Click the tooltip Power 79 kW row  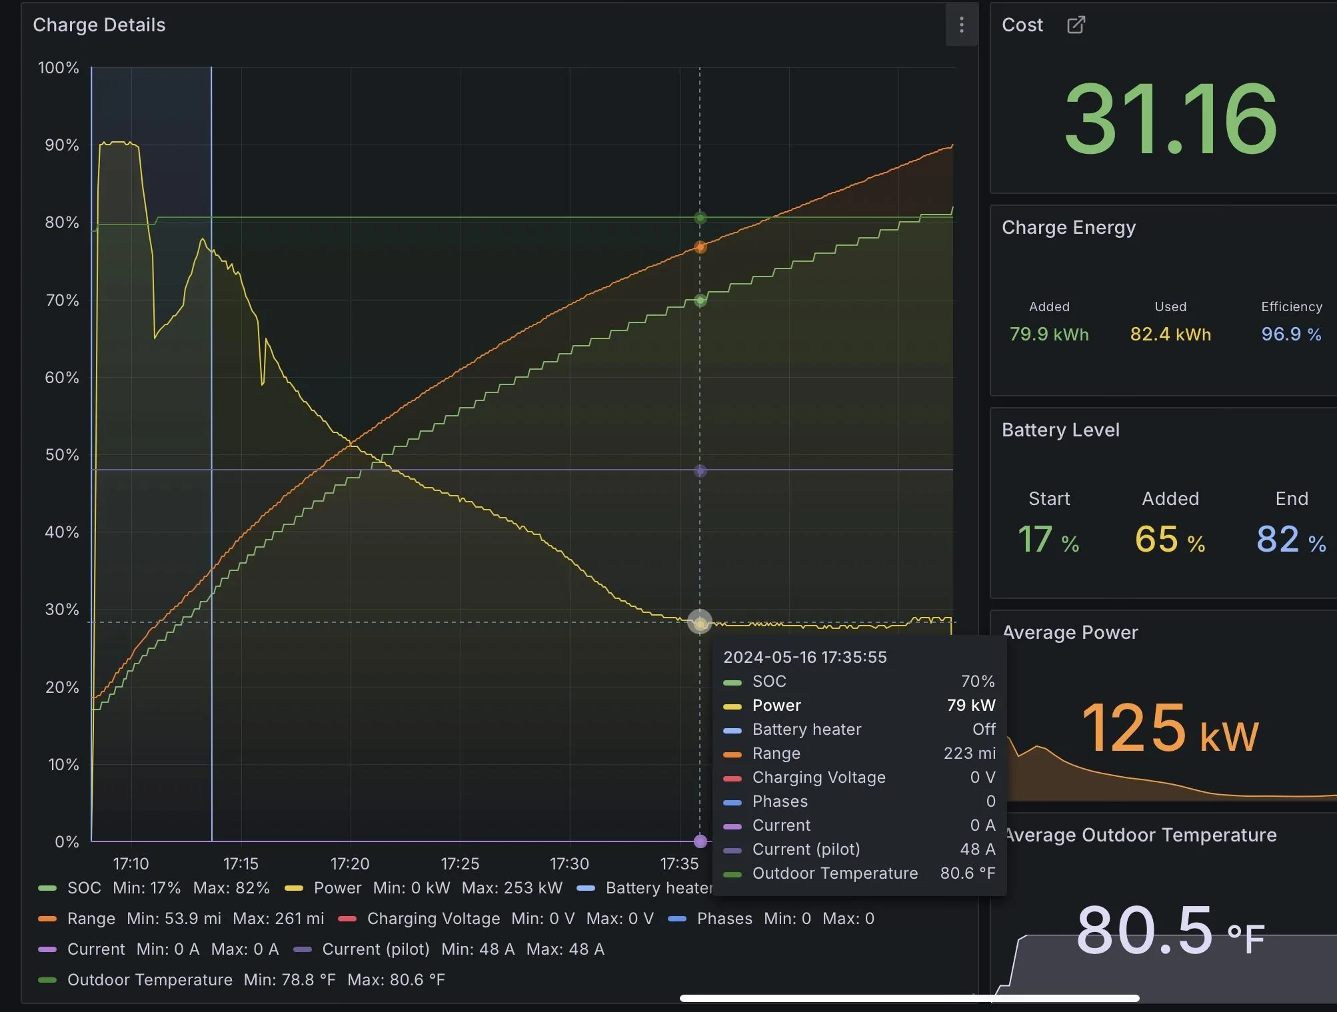tap(859, 706)
